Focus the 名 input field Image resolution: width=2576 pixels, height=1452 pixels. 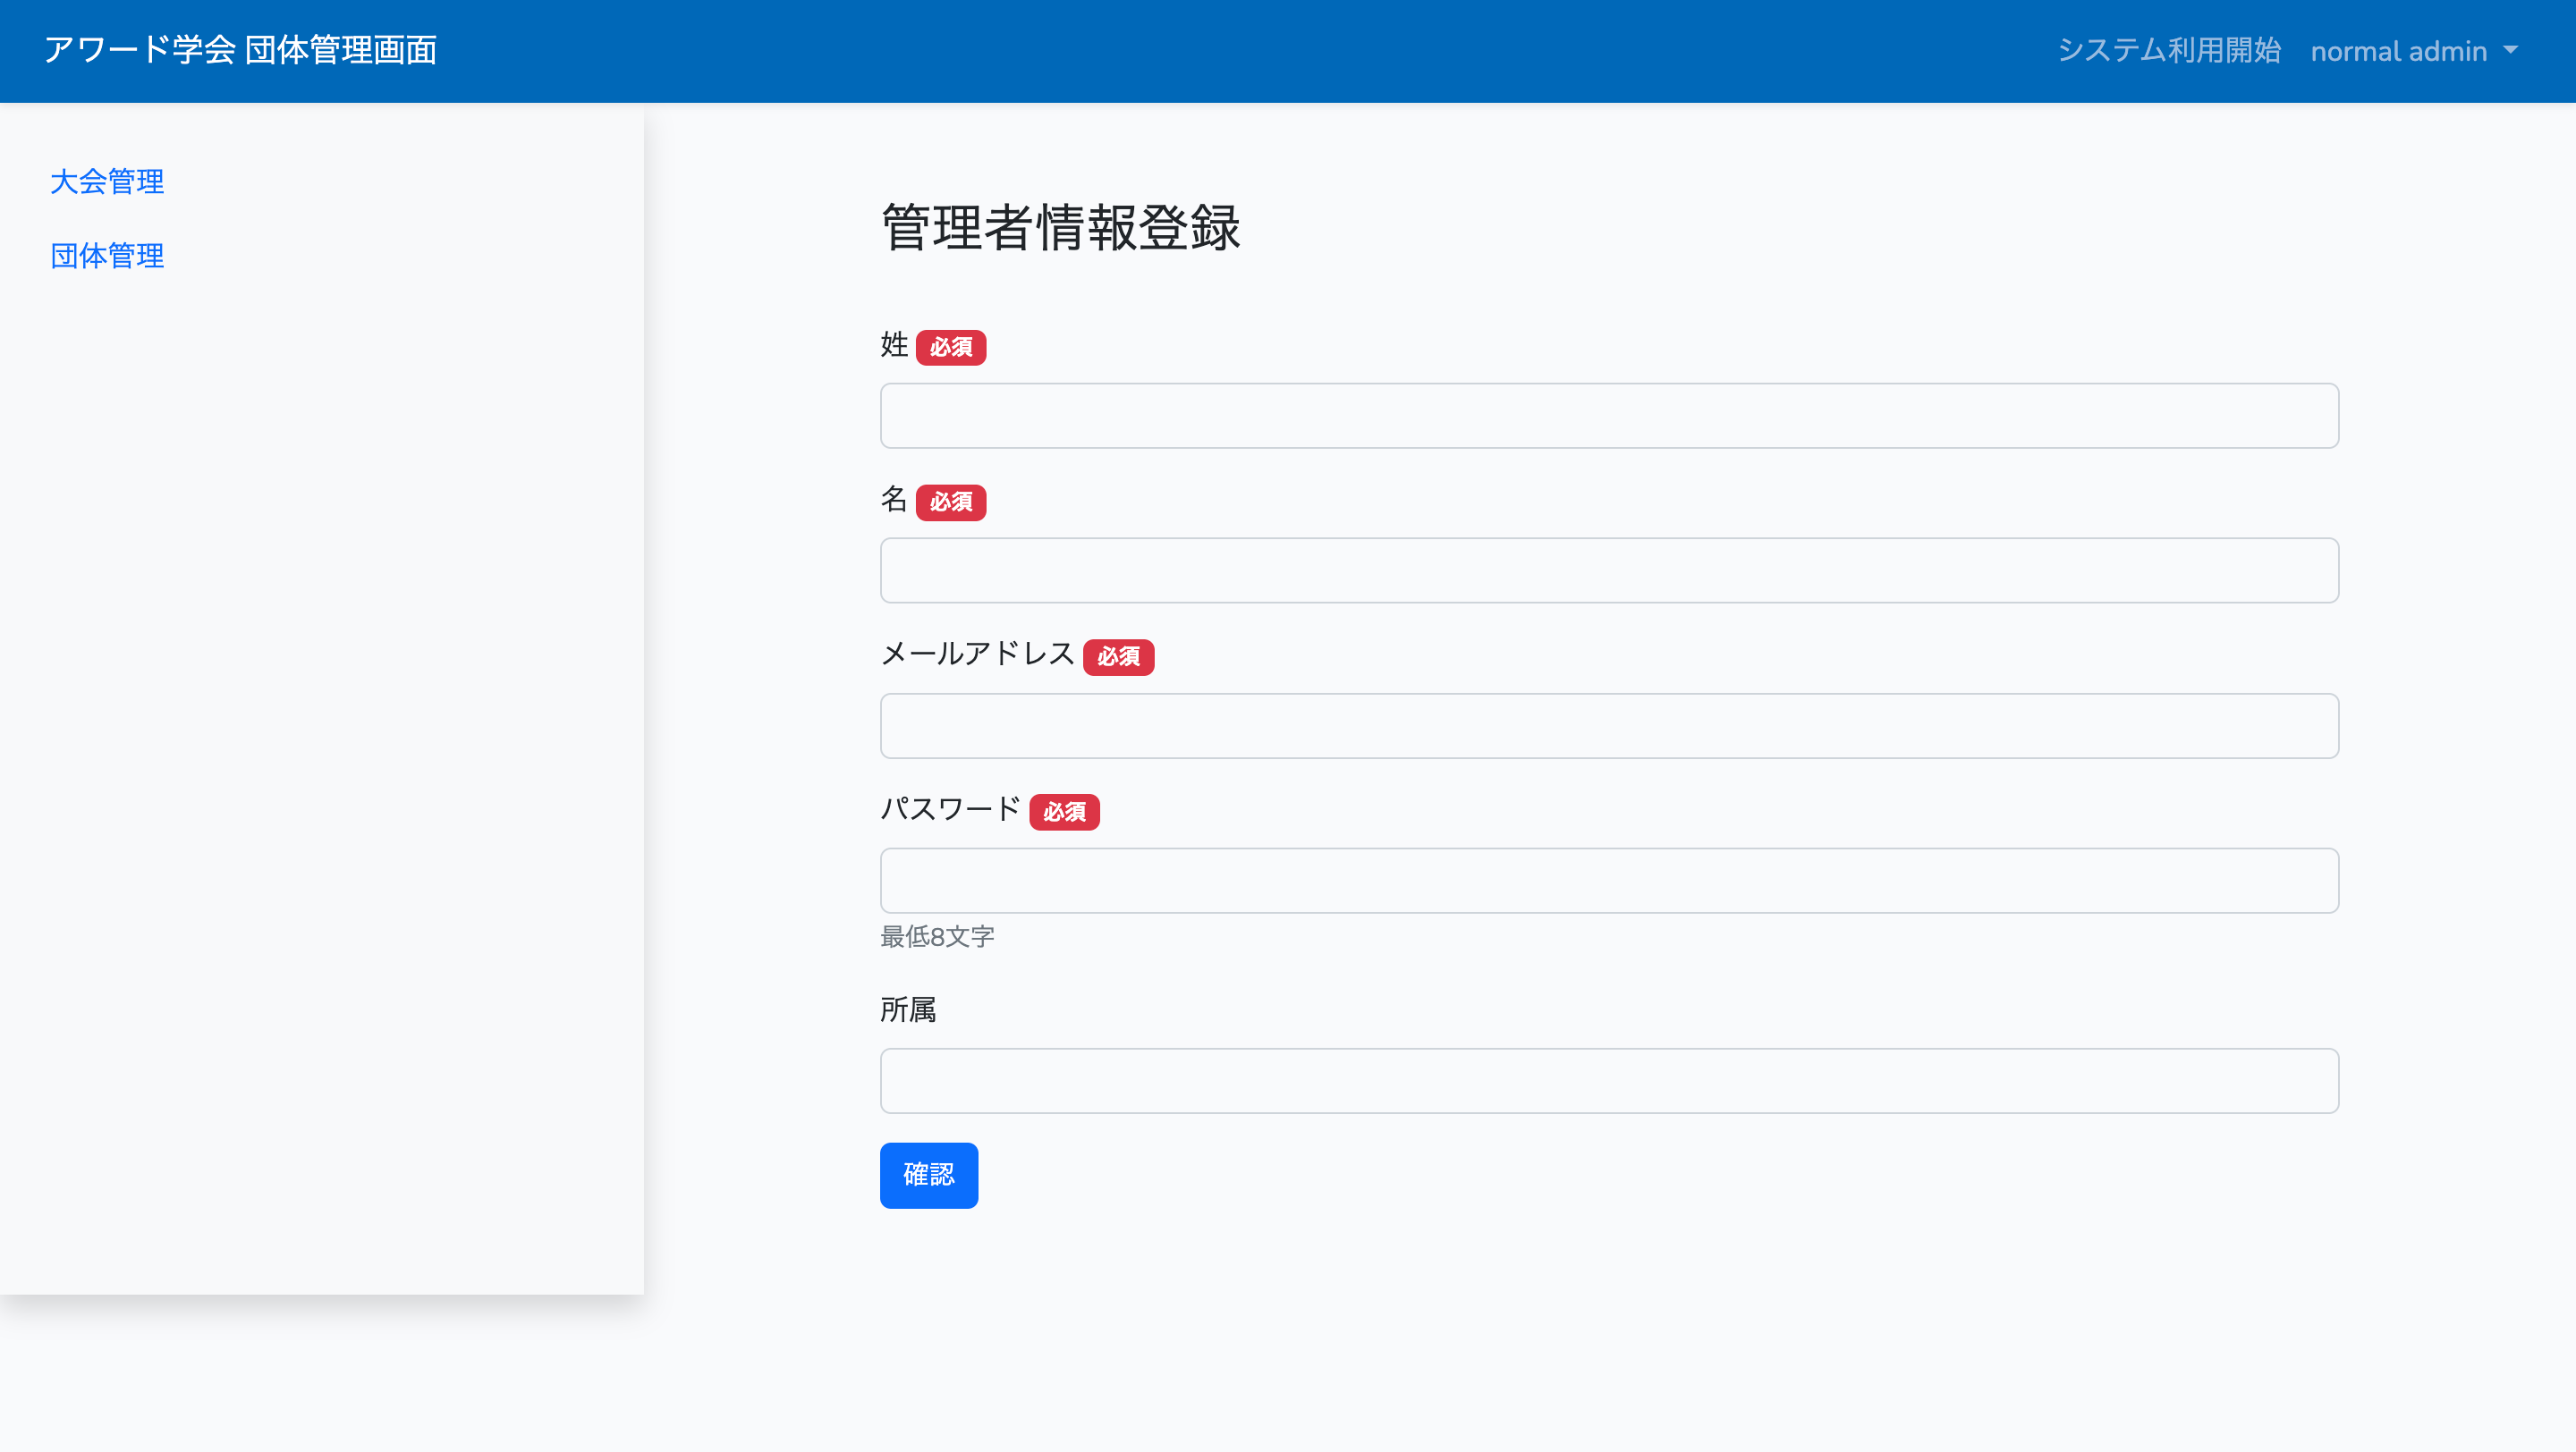(x=1608, y=570)
